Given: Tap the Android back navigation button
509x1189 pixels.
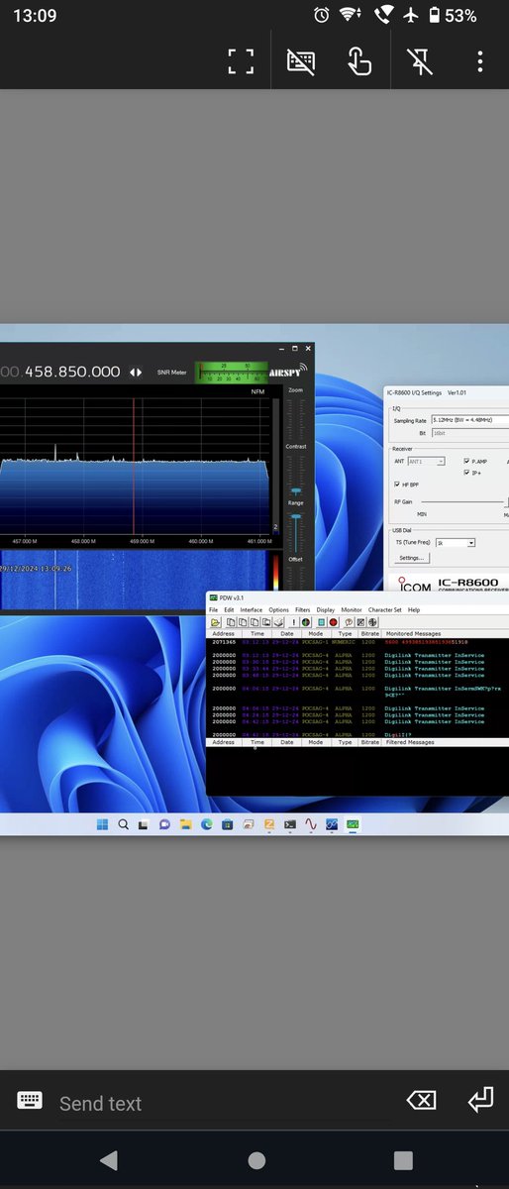Looking at the screenshot, I should [109, 1160].
